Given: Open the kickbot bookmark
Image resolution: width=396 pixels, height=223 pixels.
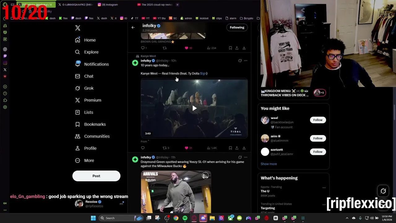Looking at the screenshot, I should click(202, 18).
